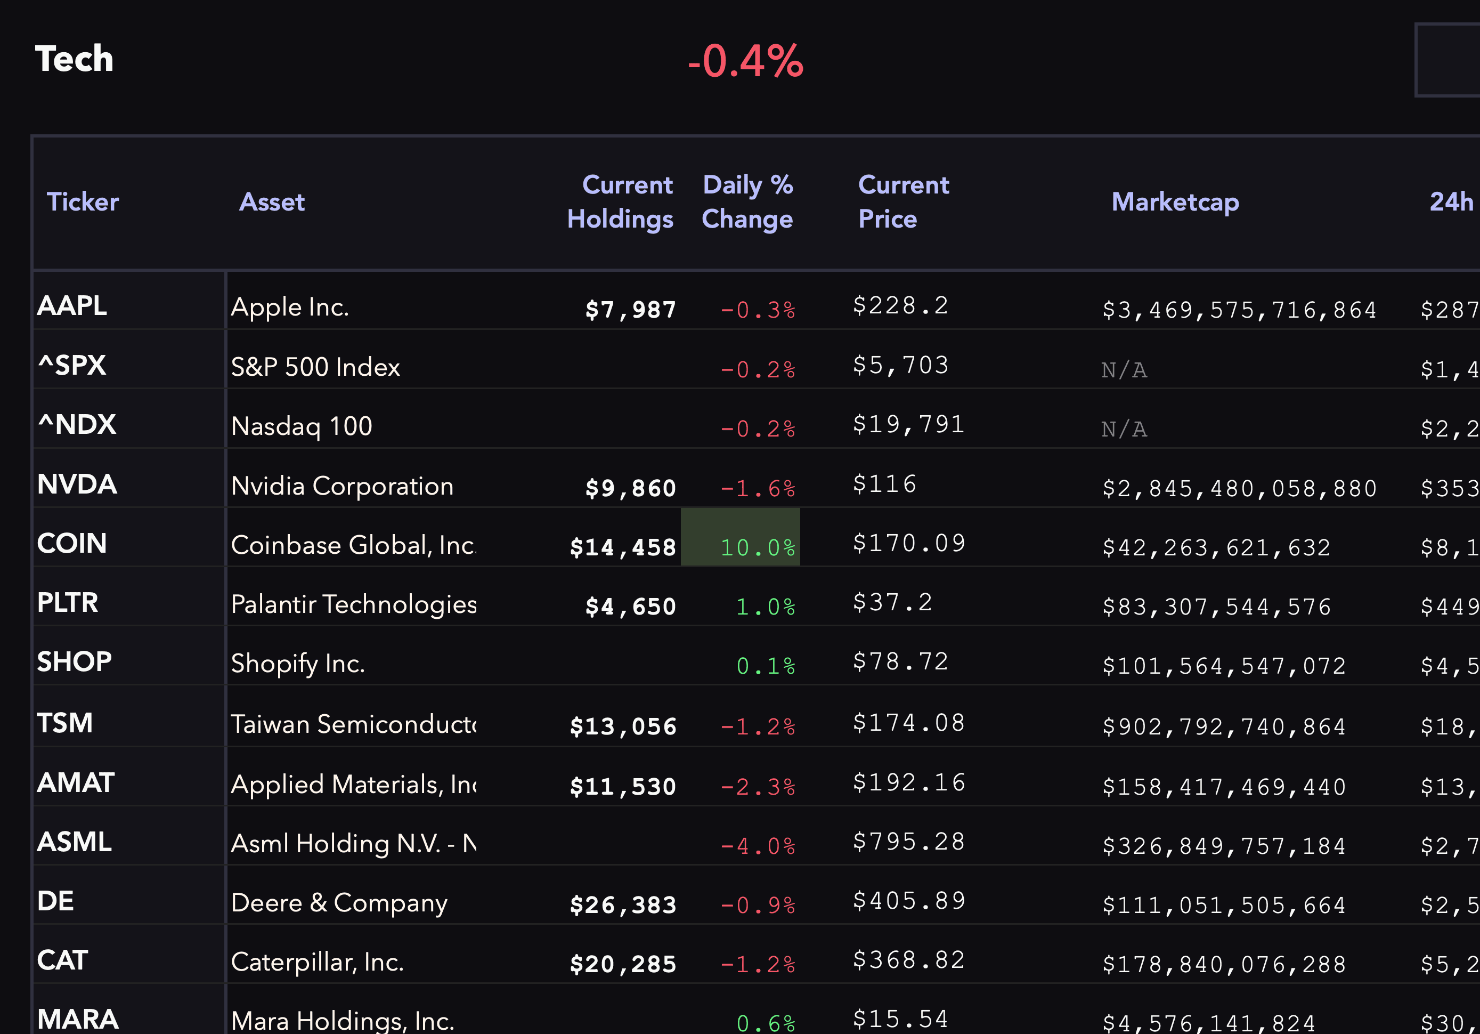Click the Tech section title
This screenshot has width=1480, height=1034.
pyautogui.click(x=74, y=59)
